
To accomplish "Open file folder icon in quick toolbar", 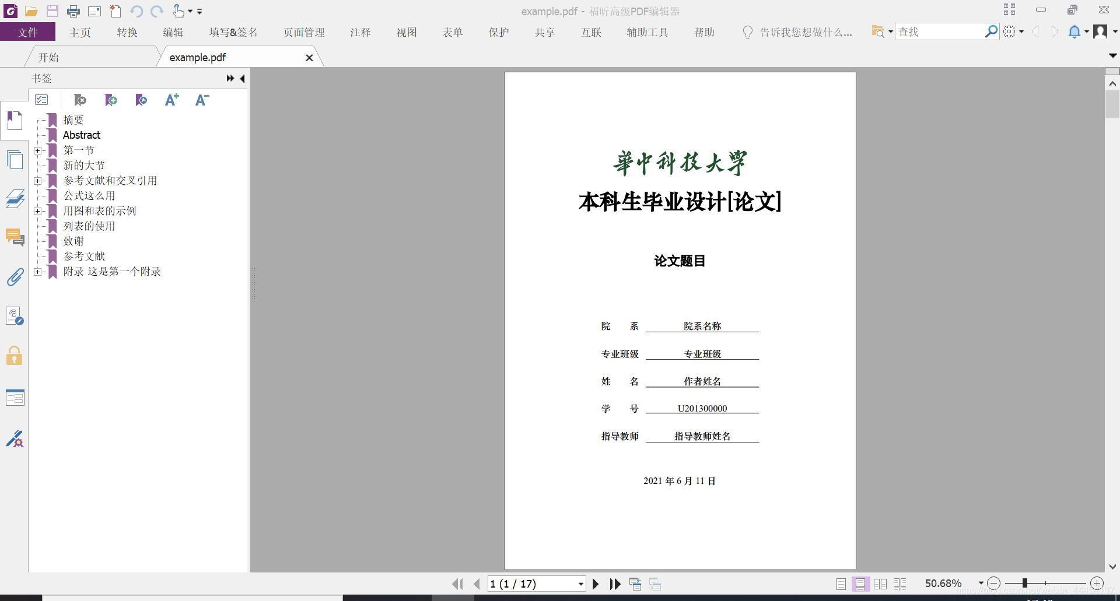I will (x=31, y=11).
